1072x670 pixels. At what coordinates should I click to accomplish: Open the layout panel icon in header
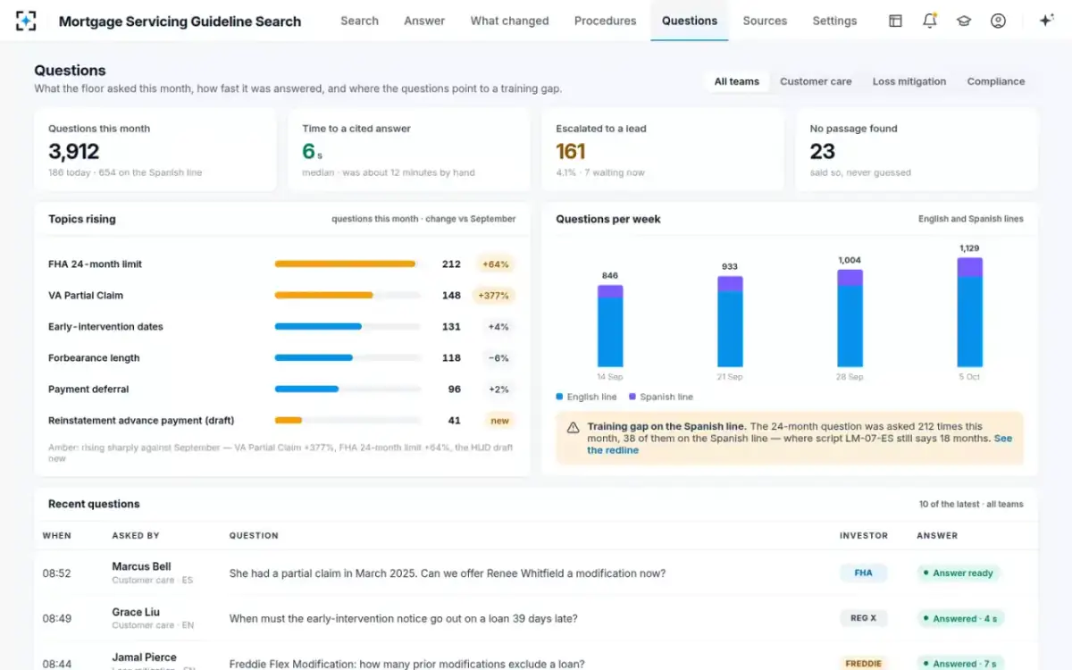(895, 21)
